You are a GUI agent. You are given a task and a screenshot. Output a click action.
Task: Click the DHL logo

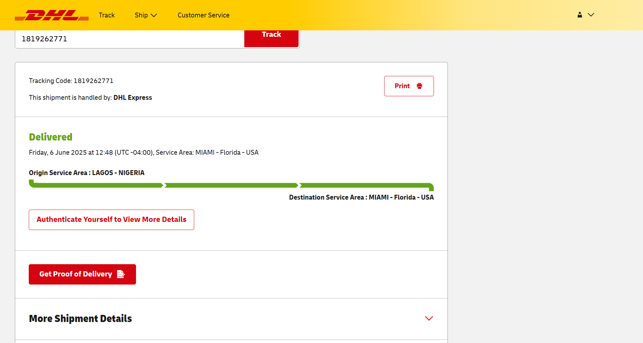pos(52,15)
